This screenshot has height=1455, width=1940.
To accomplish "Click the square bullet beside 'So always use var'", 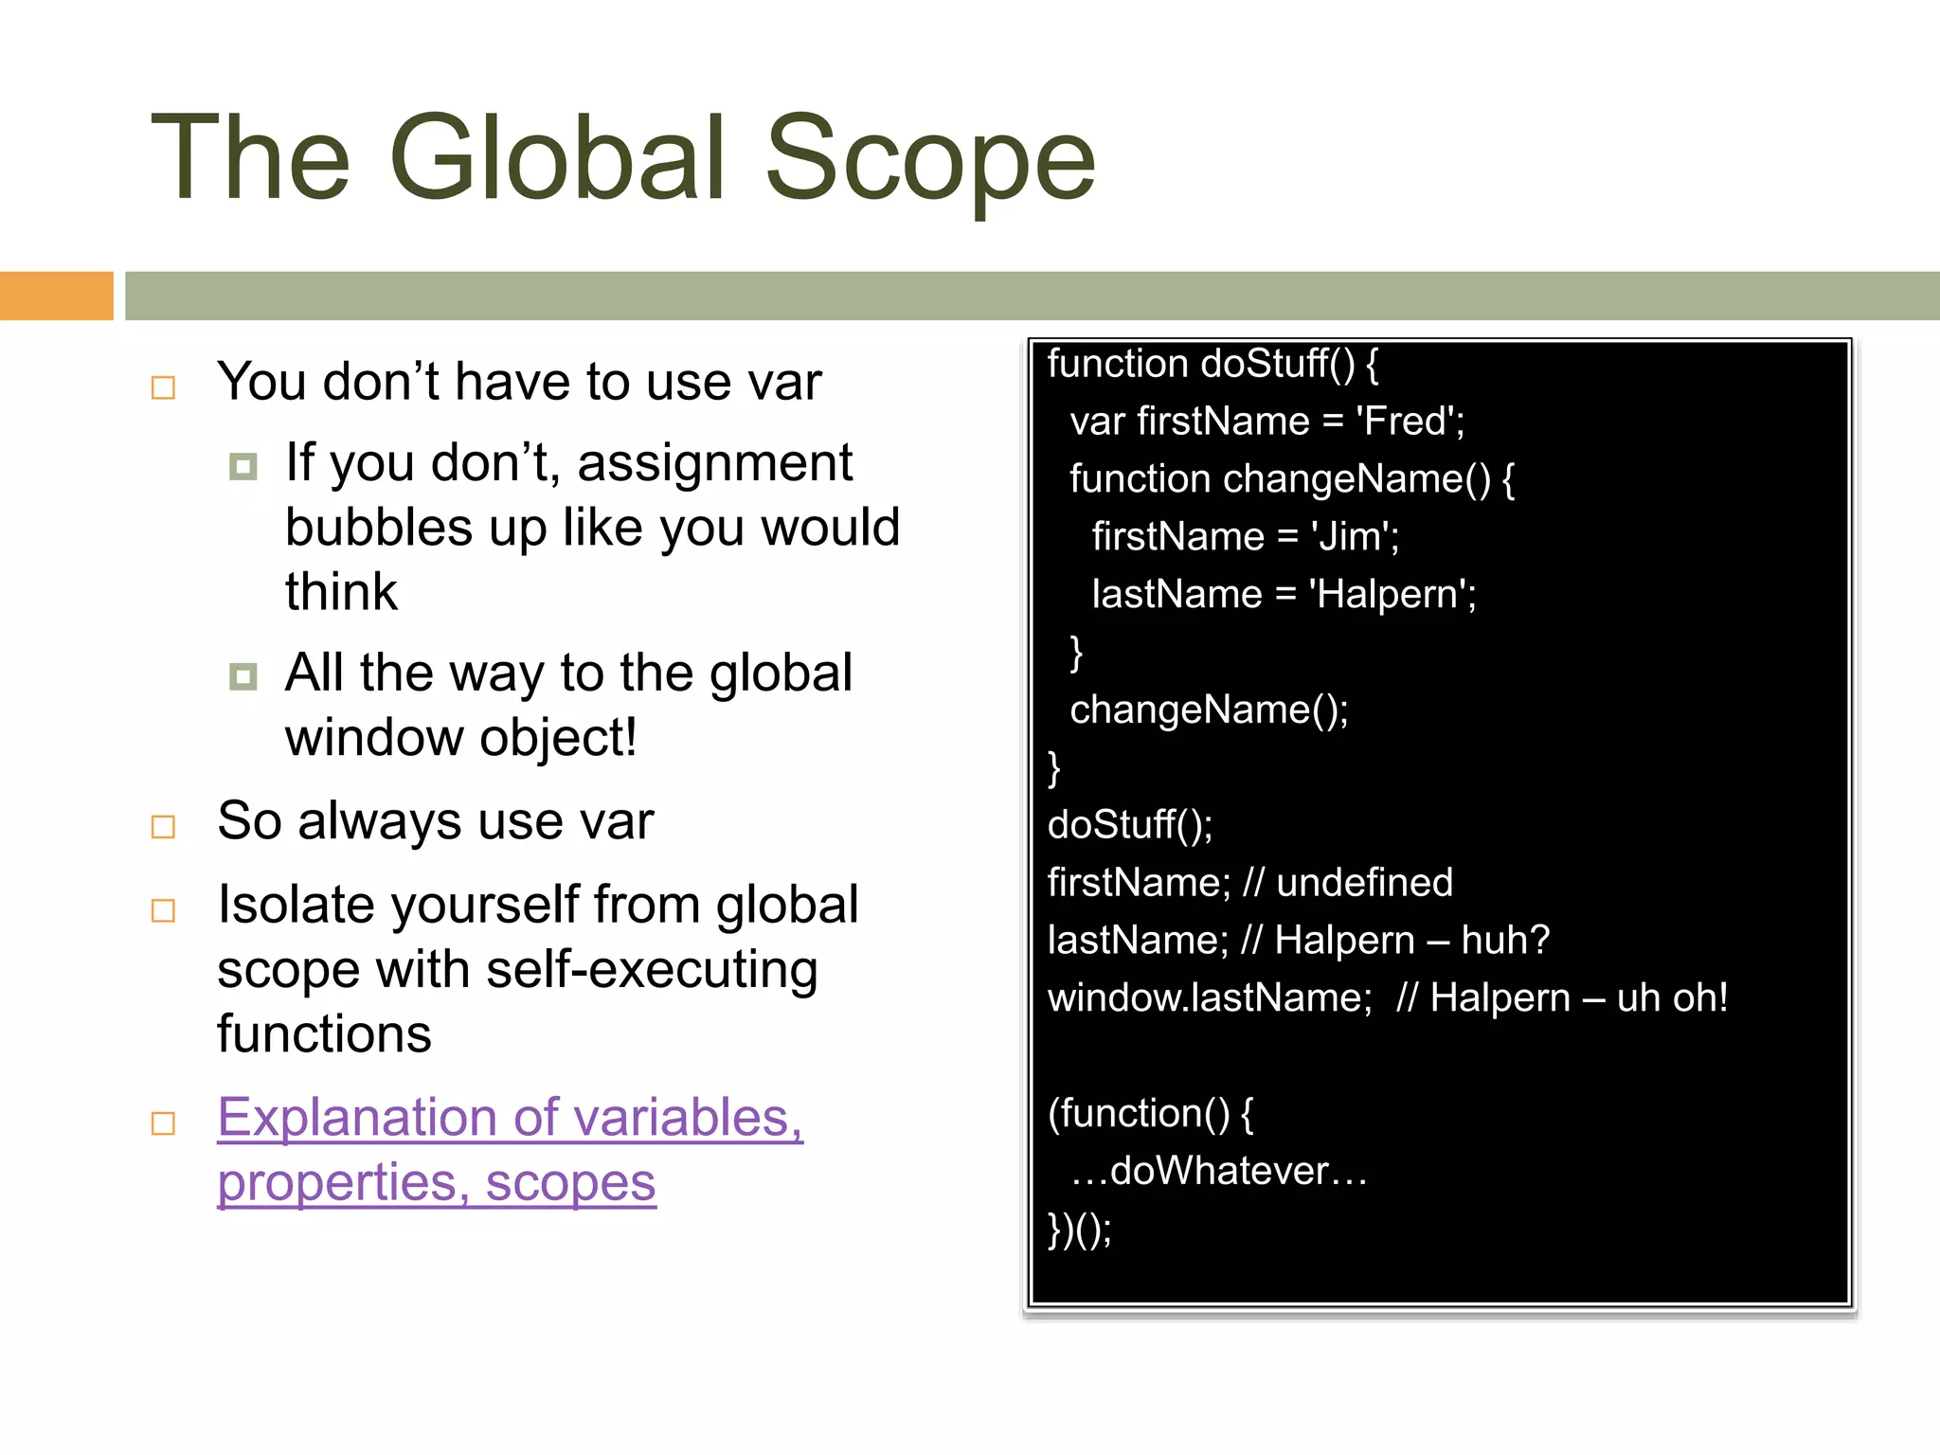I will [163, 826].
